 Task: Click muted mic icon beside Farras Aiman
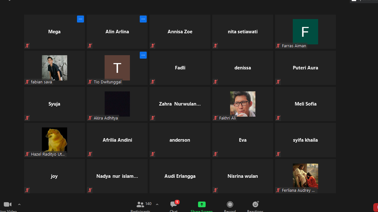(278, 46)
